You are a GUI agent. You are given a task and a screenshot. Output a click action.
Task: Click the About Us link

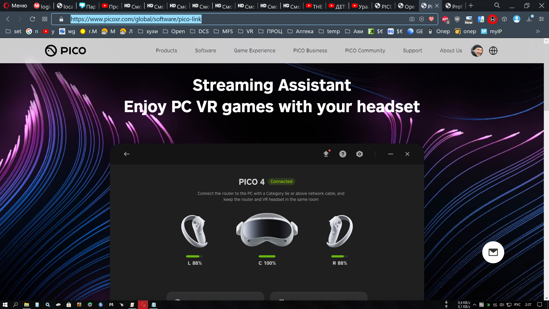[451, 51]
